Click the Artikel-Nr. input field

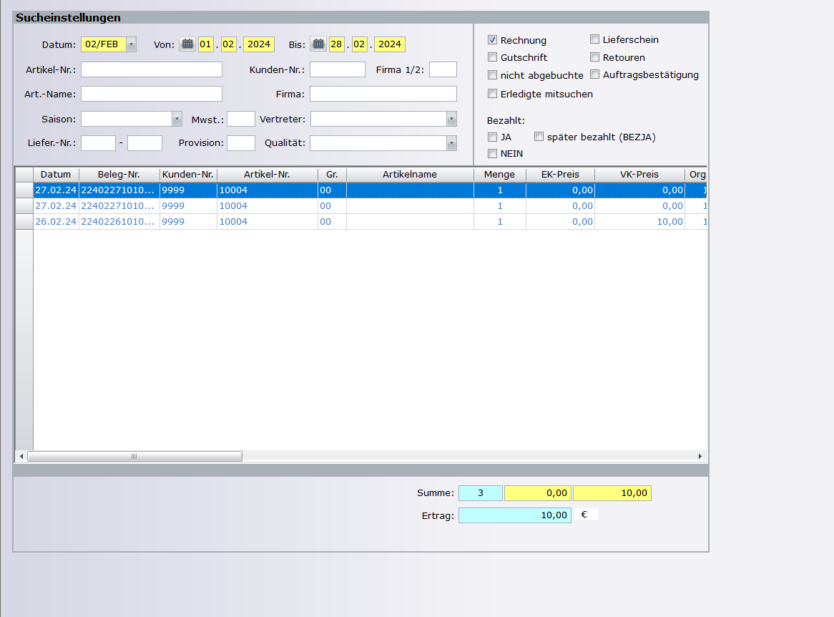pyautogui.click(x=152, y=69)
